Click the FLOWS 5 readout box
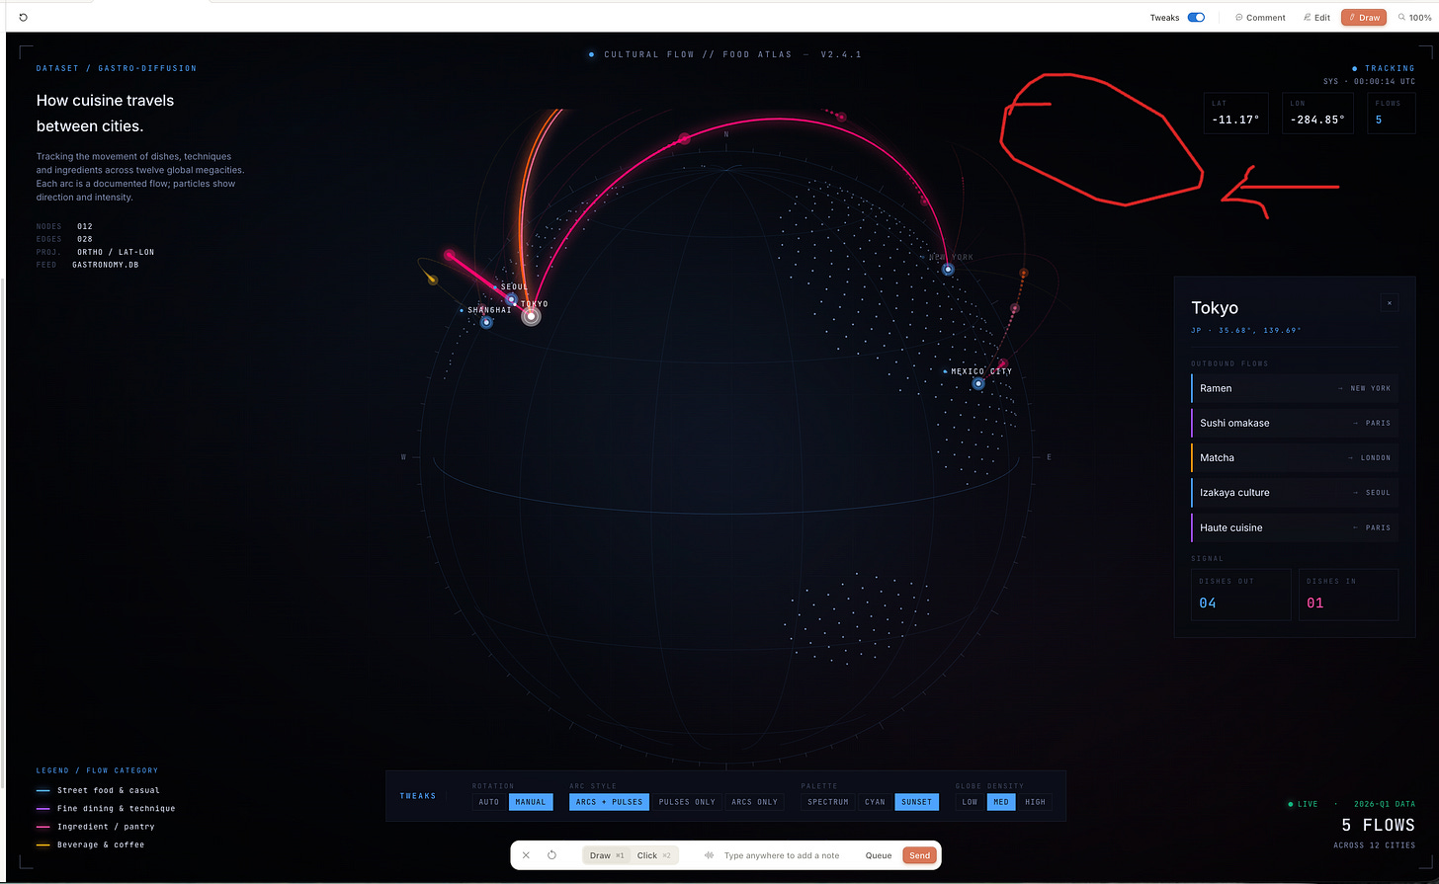Screen dimensions: 1439x884 [1392, 114]
